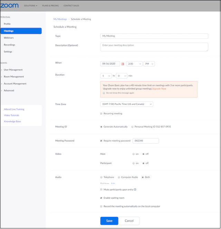This screenshot has height=229, width=221.
Task: Click the My Meetings breadcrumb link
Action: 60,19
